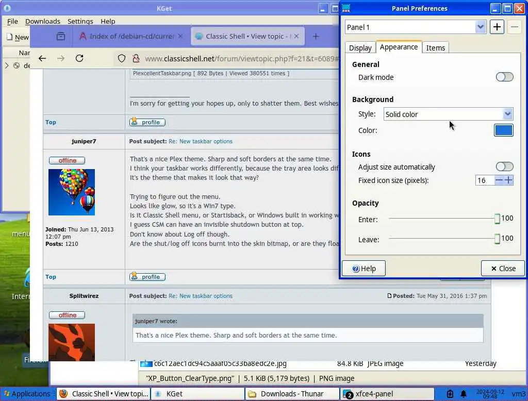The width and height of the screenshot is (528, 401).
Task: Switch to Classic Shell Firefox taskbar button
Action: [103, 394]
